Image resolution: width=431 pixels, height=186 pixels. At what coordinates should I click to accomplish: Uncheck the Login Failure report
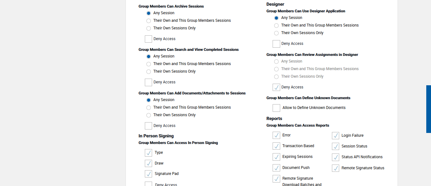click(335, 135)
